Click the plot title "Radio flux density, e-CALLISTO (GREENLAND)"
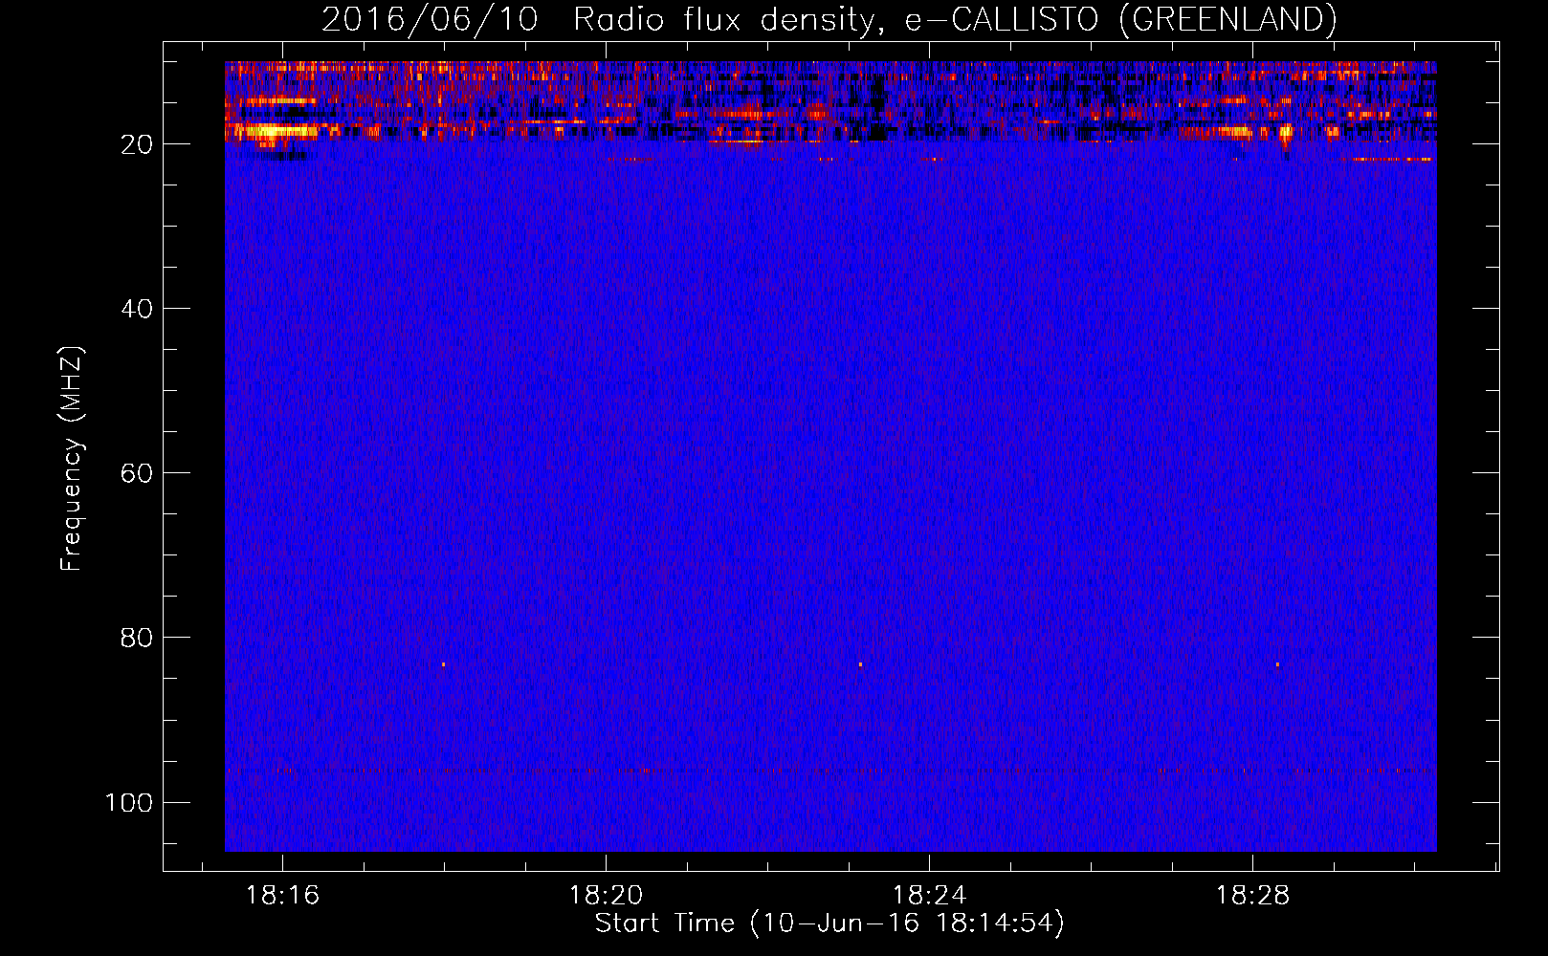Viewport: 1548px width, 956px height. pyautogui.click(x=955, y=19)
